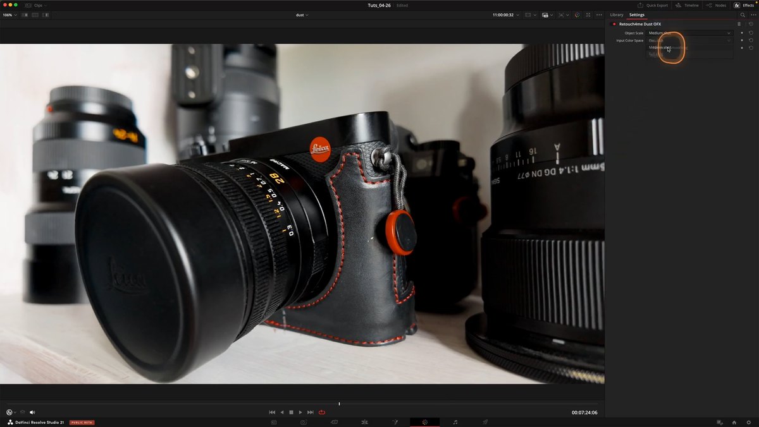759x427 pixels.
Task: Open the 106% viewer zoom dropdown
Action: tap(9, 15)
